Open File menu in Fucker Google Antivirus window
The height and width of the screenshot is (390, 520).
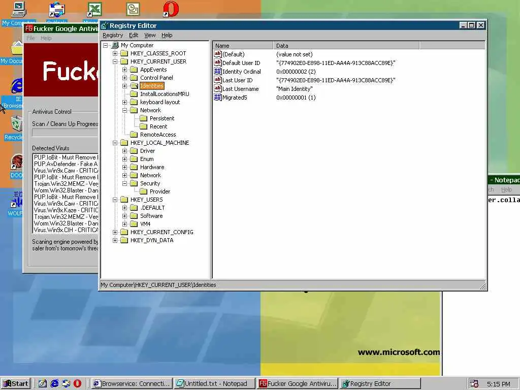point(30,38)
